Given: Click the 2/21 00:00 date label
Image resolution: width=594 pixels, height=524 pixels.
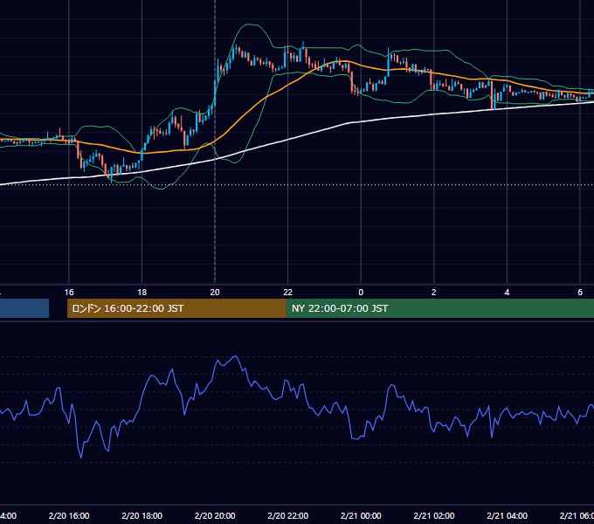Looking at the screenshot, I should coord(361,515).
